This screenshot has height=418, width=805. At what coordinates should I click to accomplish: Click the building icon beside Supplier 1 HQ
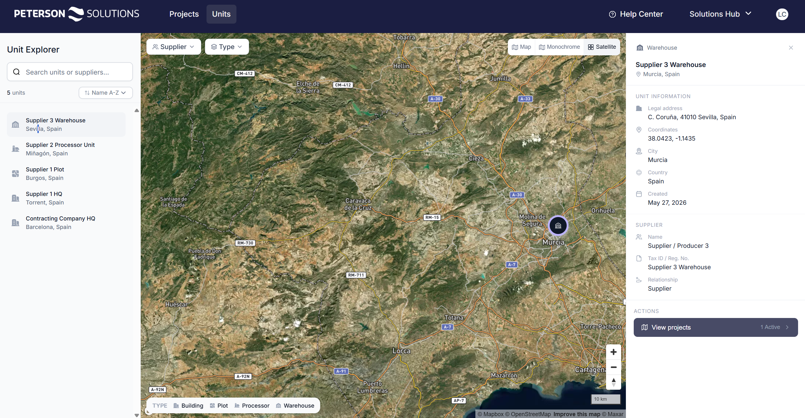click(x=15, y=198)
